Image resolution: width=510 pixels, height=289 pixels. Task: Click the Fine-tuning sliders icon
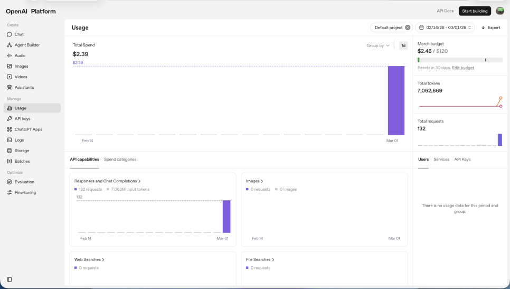(x=10, y=192)
